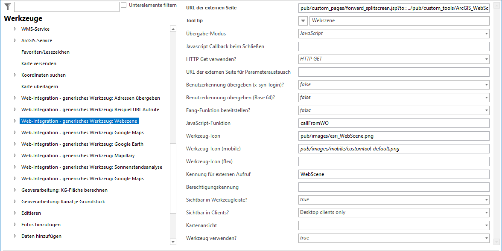This screenshot has width=502, height=251.
Task: Click the Tool tip dropdown arrow button
Action: coord(303,20)
